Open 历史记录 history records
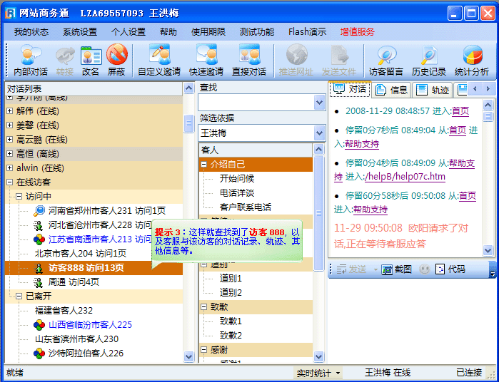The width and height of the screenshot is (499, 382). click(x=429, y=60)
